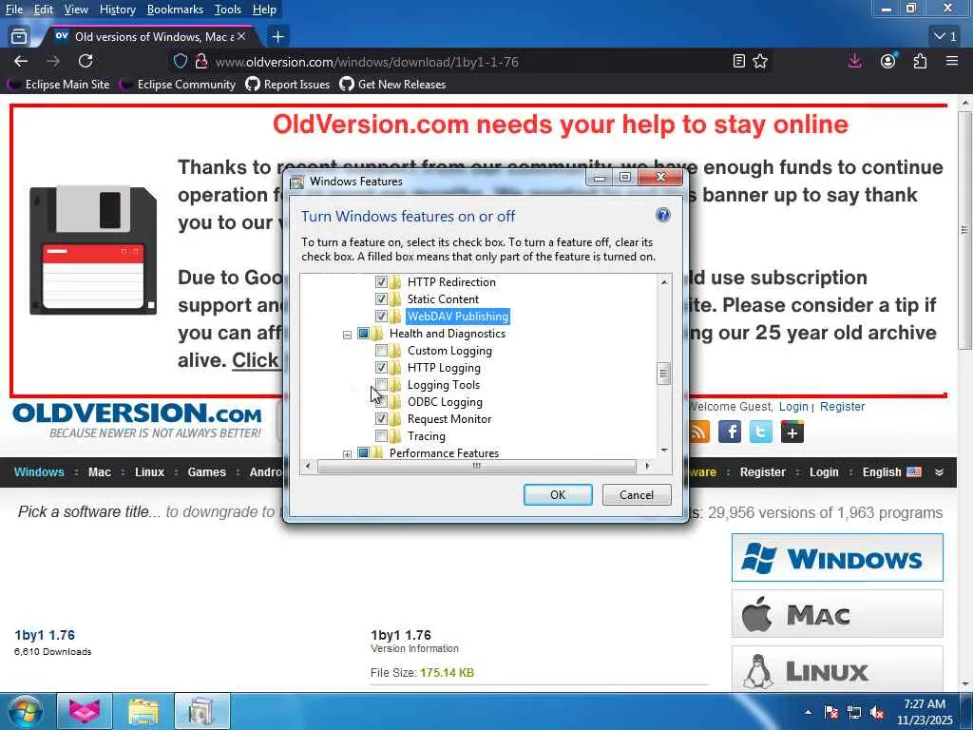Show hidden tray icons arrow
The image size is (973, 730).
[808, 713]
